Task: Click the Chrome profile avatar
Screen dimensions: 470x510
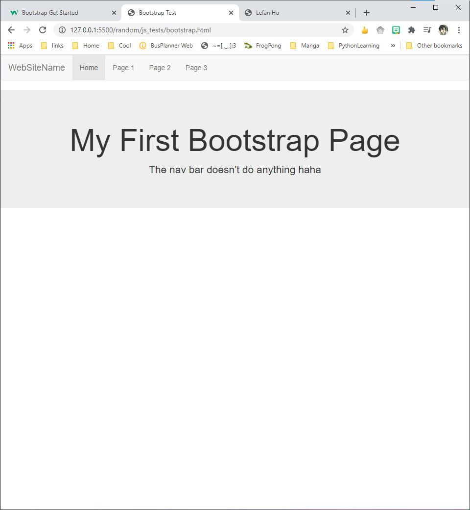Action: click(x=443, y=29)
